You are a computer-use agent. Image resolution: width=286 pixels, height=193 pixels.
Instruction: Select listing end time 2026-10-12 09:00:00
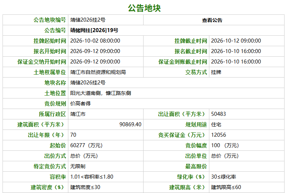coord(236,40)
